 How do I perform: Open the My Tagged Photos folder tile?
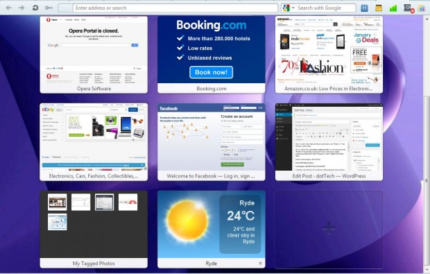94,230
